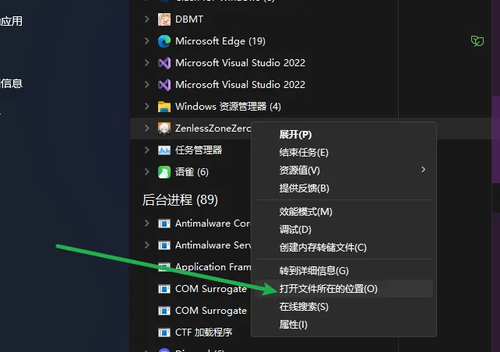This screenshot has width=500, height=352.
Task: Select the 任务管理器 process name
Action: [199, 150]
